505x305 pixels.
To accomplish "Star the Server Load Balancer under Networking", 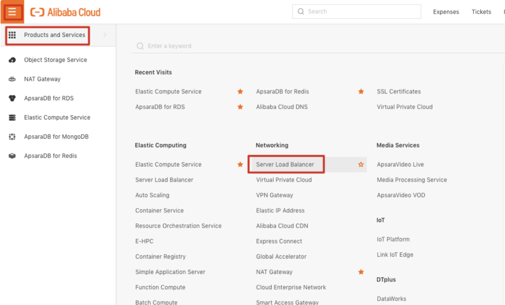I will click(x=361, y=164).
